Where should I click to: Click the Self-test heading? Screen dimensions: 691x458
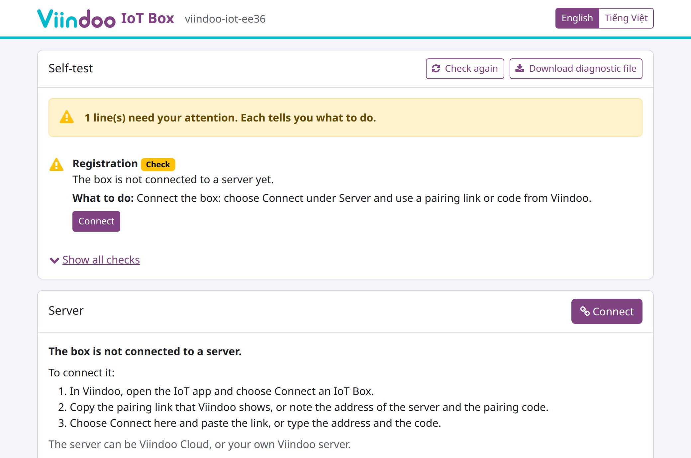point(70,68)
